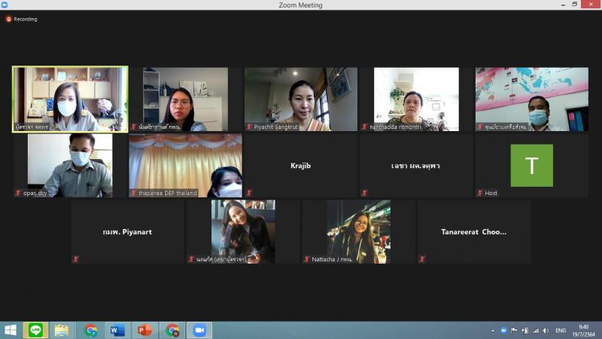Image resolution: width=602 pixels, height=339 pixels.
Task: Click the Piyachit Sangkrut name label
Action: point(275,127)
